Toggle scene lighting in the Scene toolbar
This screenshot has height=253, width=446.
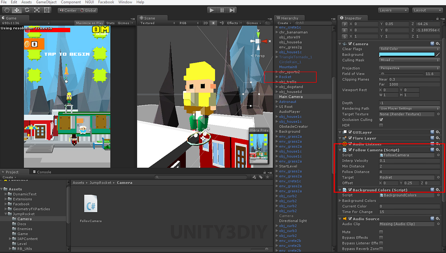coord(214,23)
